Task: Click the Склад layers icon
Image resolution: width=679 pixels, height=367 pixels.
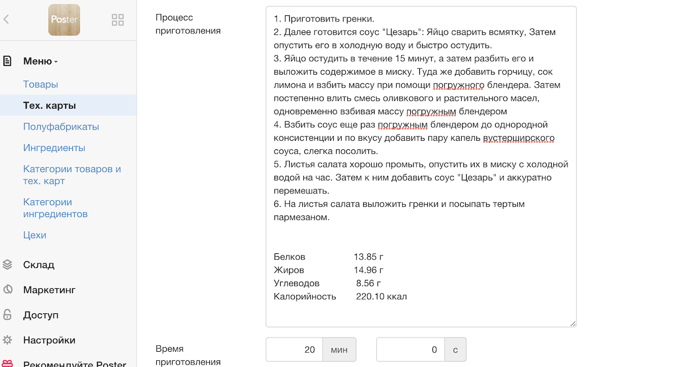Action: pos(7,265)
